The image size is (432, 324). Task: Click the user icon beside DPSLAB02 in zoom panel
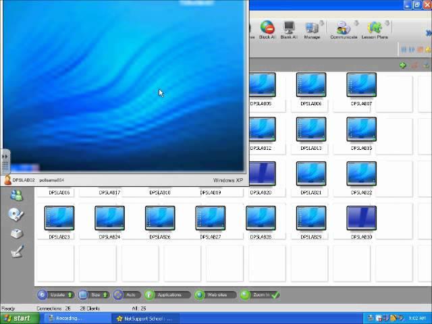click(x=7, y=180)
